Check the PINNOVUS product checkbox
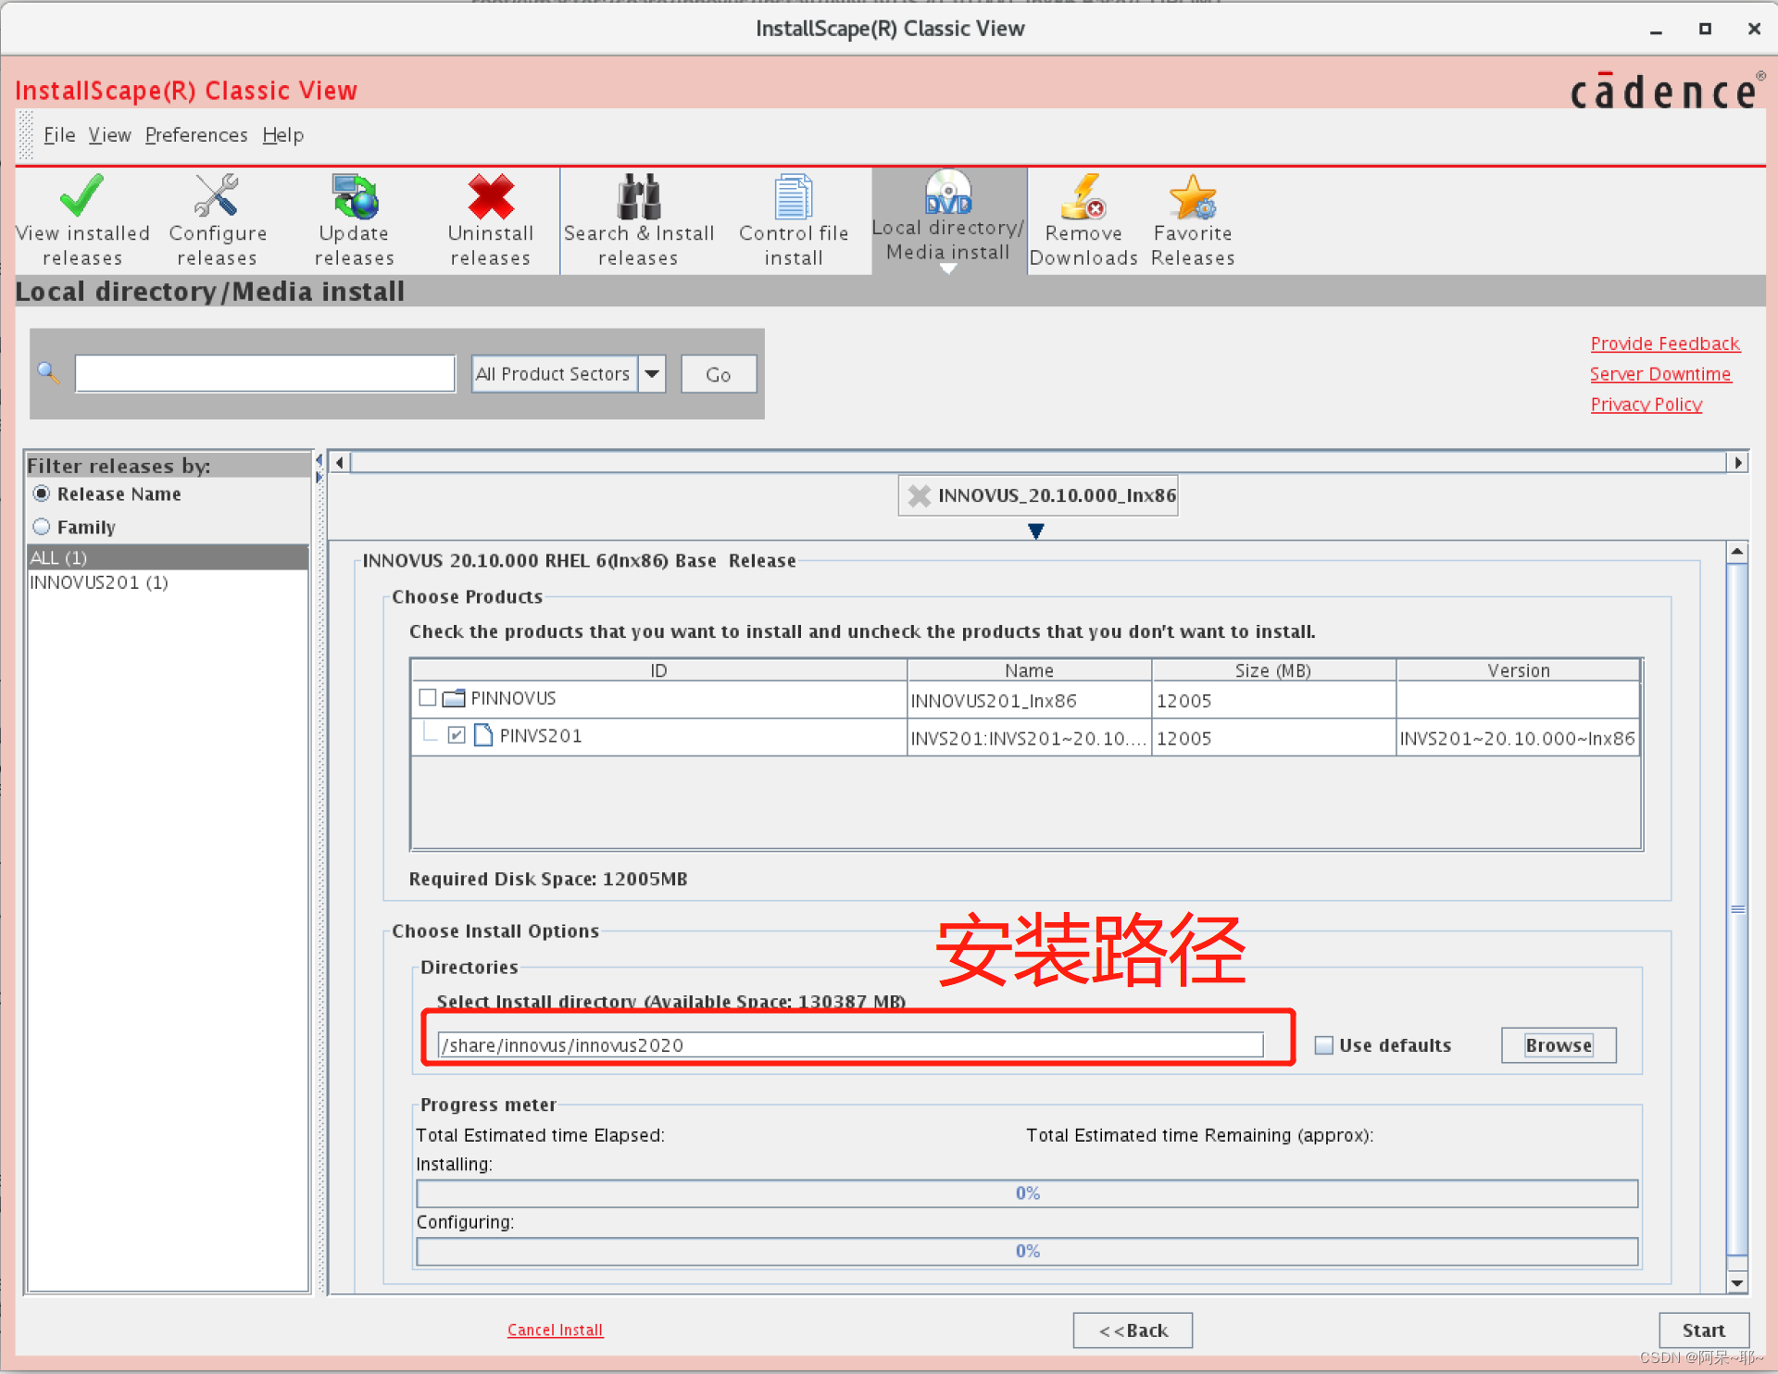Viewport: 1778px width, 1374px height. click(x=428, y=697)
